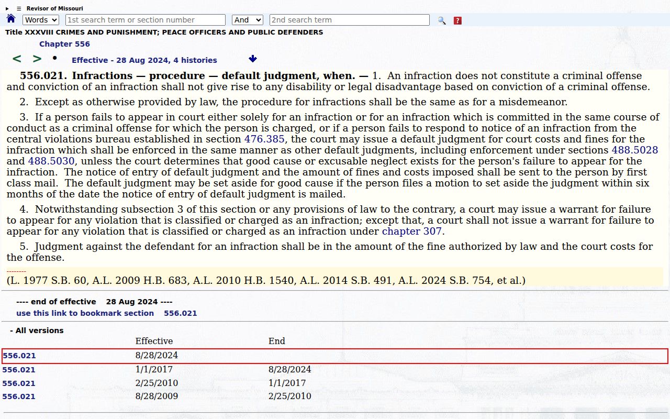Click the blue down arrow icon
The width and height of the screenshot is (670, 419).
(x=253, y=59)
